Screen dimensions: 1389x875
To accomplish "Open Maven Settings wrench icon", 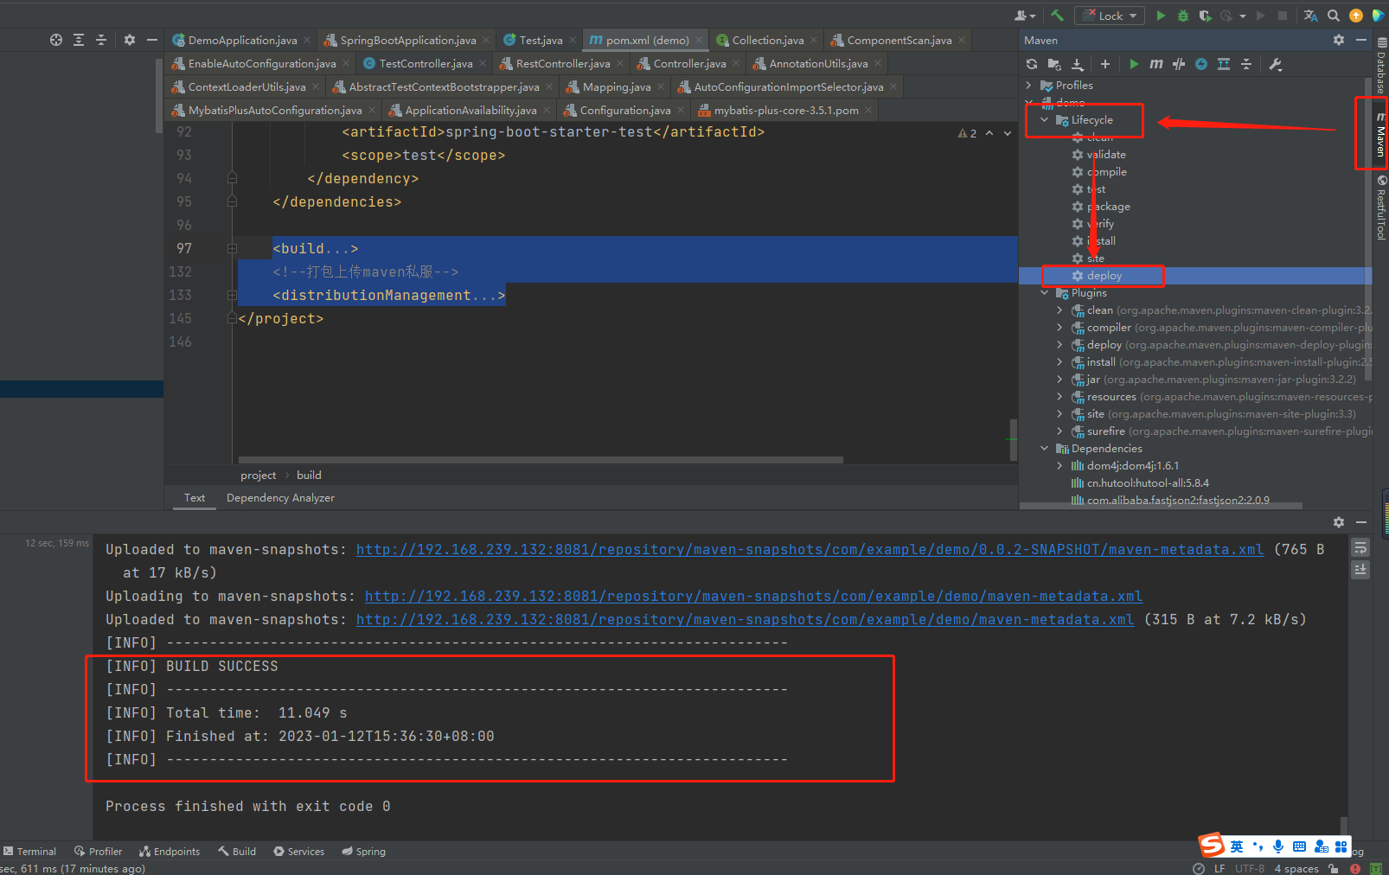I will [1275, 64].
